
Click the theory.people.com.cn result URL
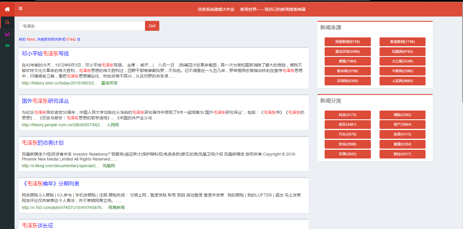[x=62, y=125]
